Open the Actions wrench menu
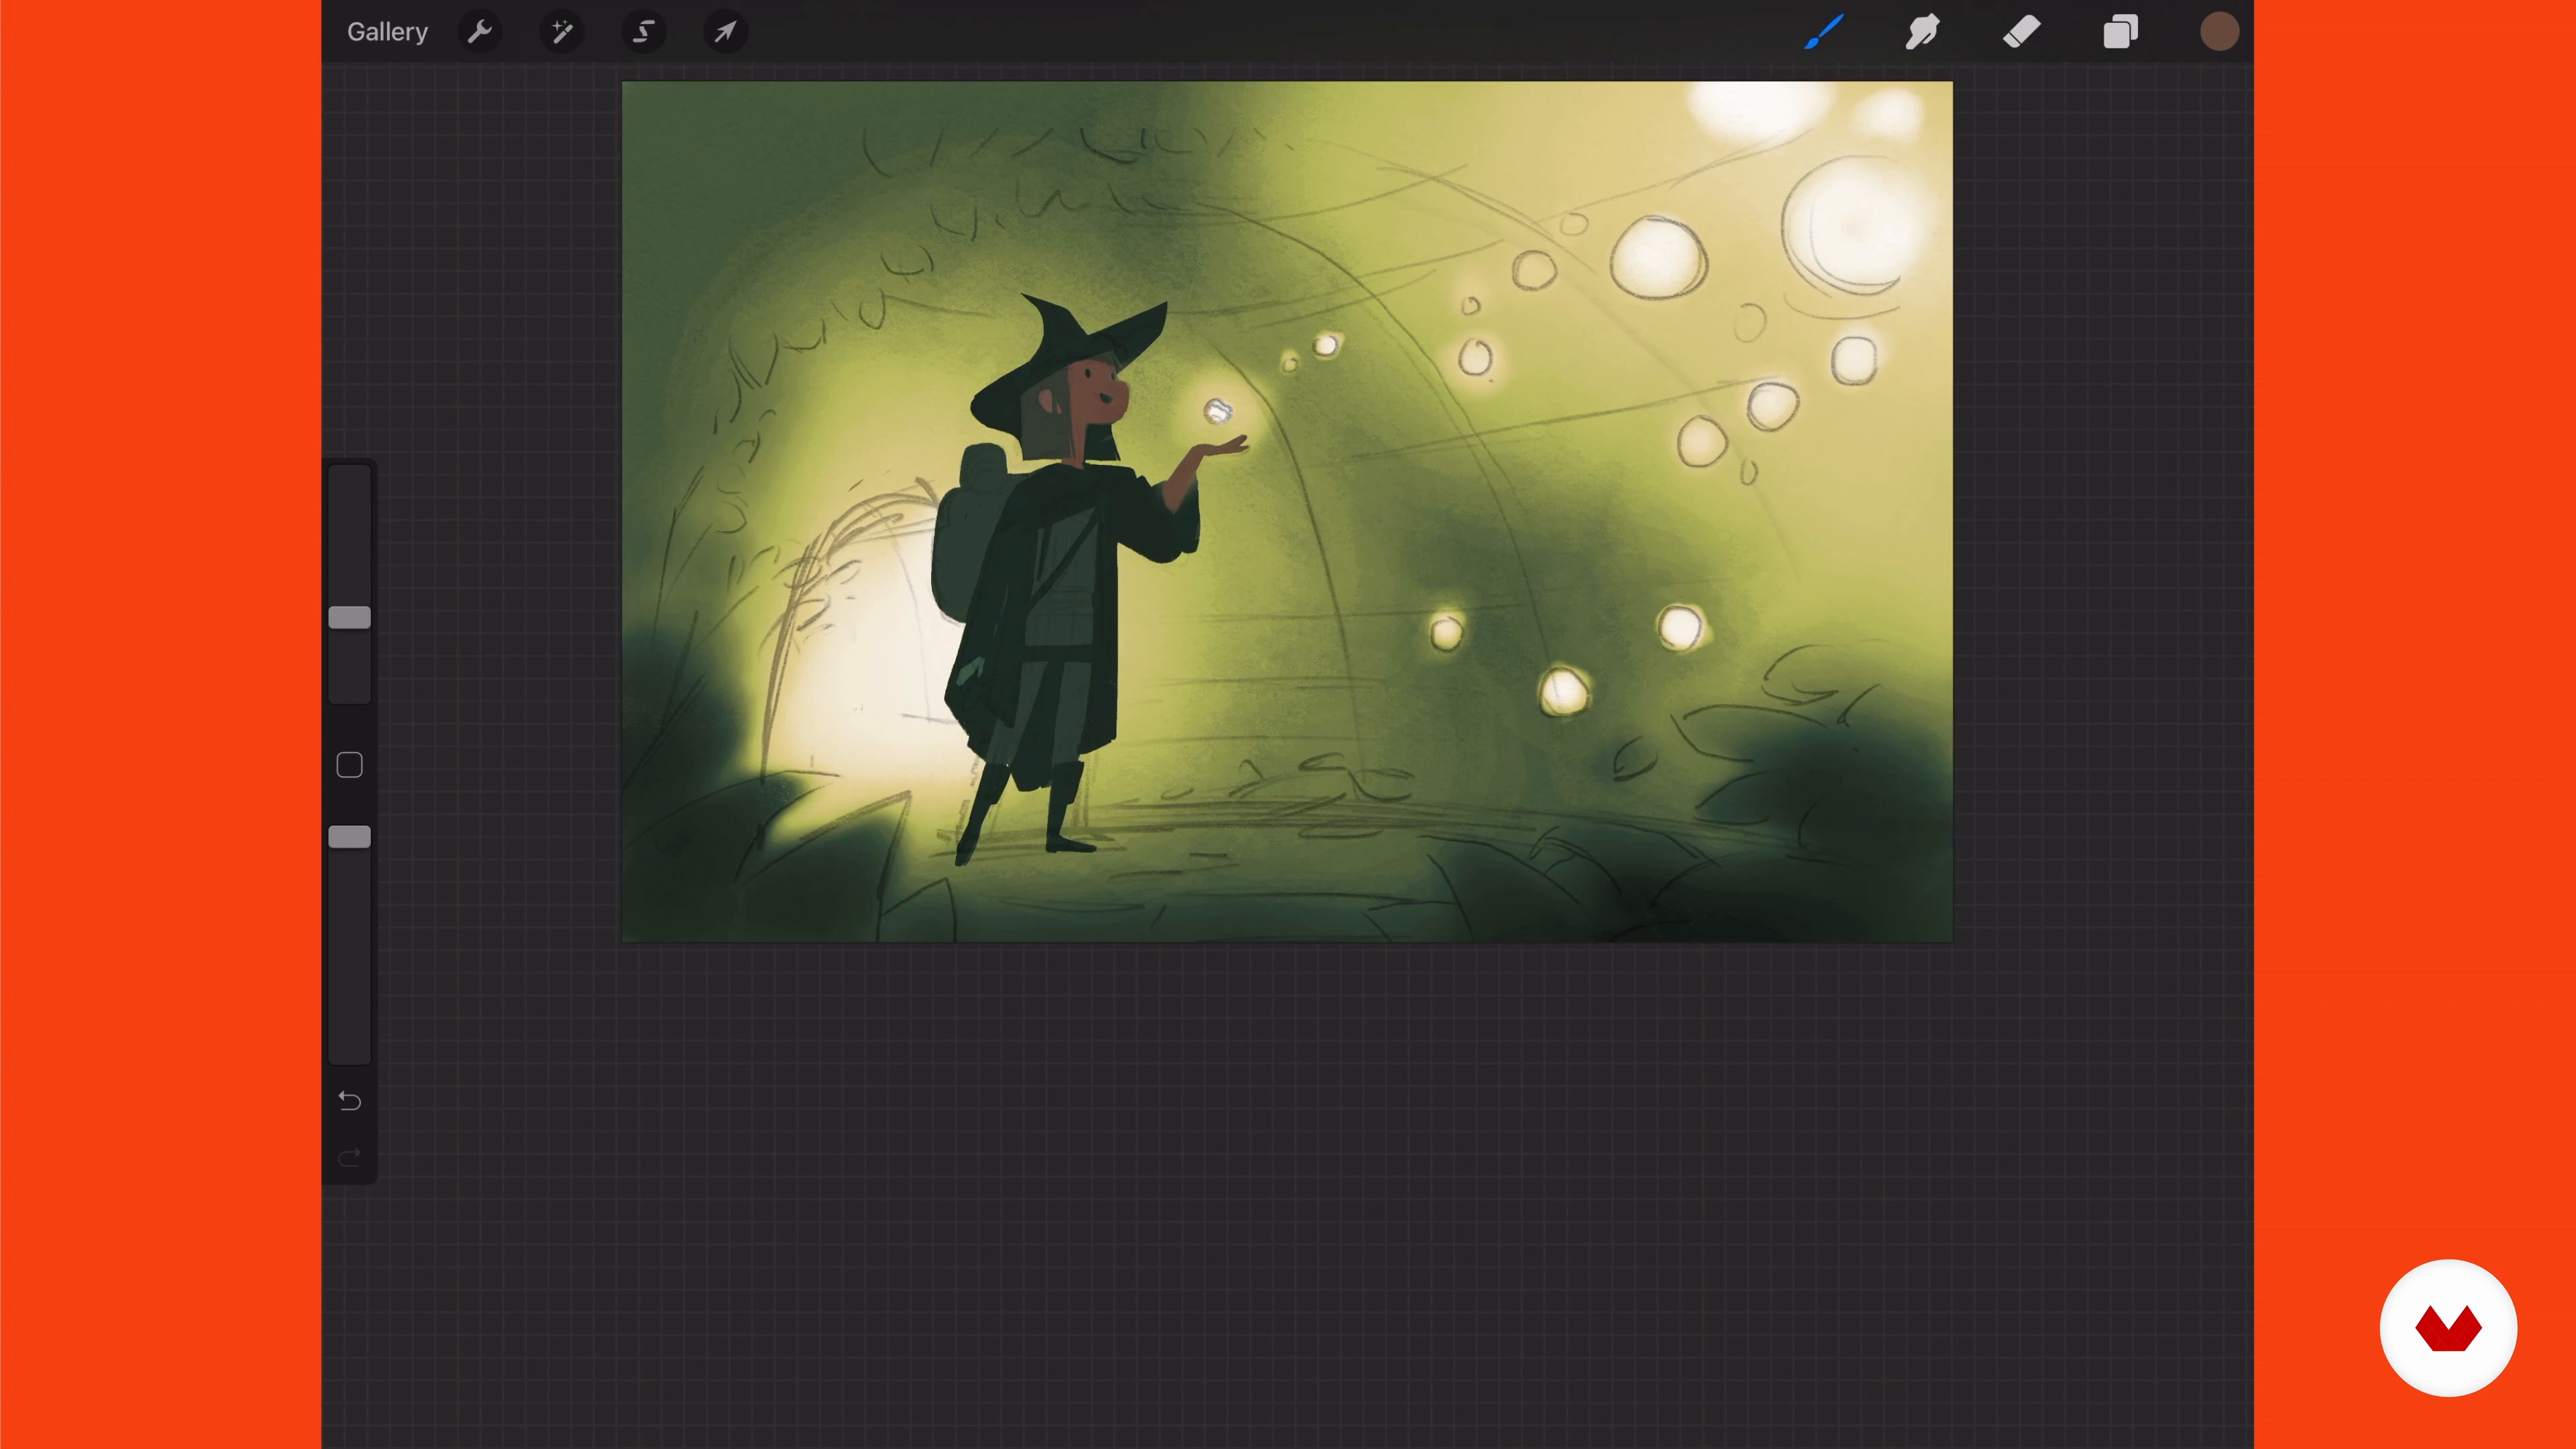The width and height of the screenshot is (2576, 1449). point(480,32)
